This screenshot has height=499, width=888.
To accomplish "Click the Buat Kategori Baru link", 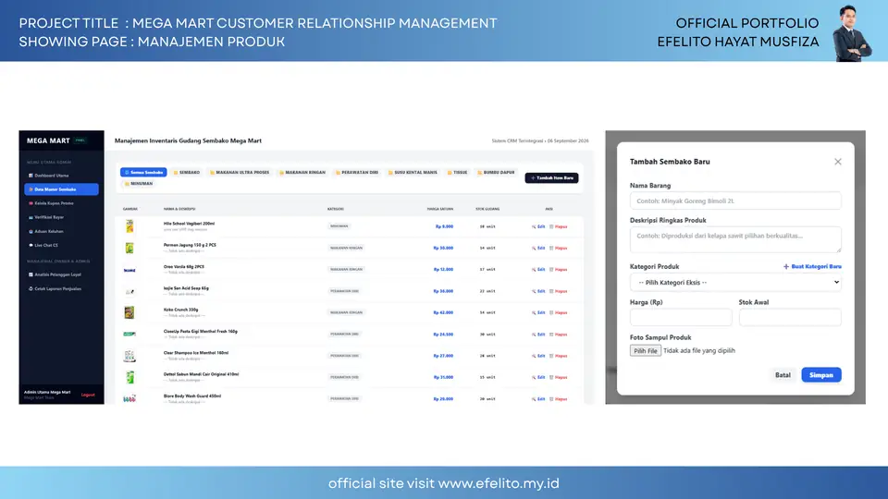I will [x=812, y=266].
